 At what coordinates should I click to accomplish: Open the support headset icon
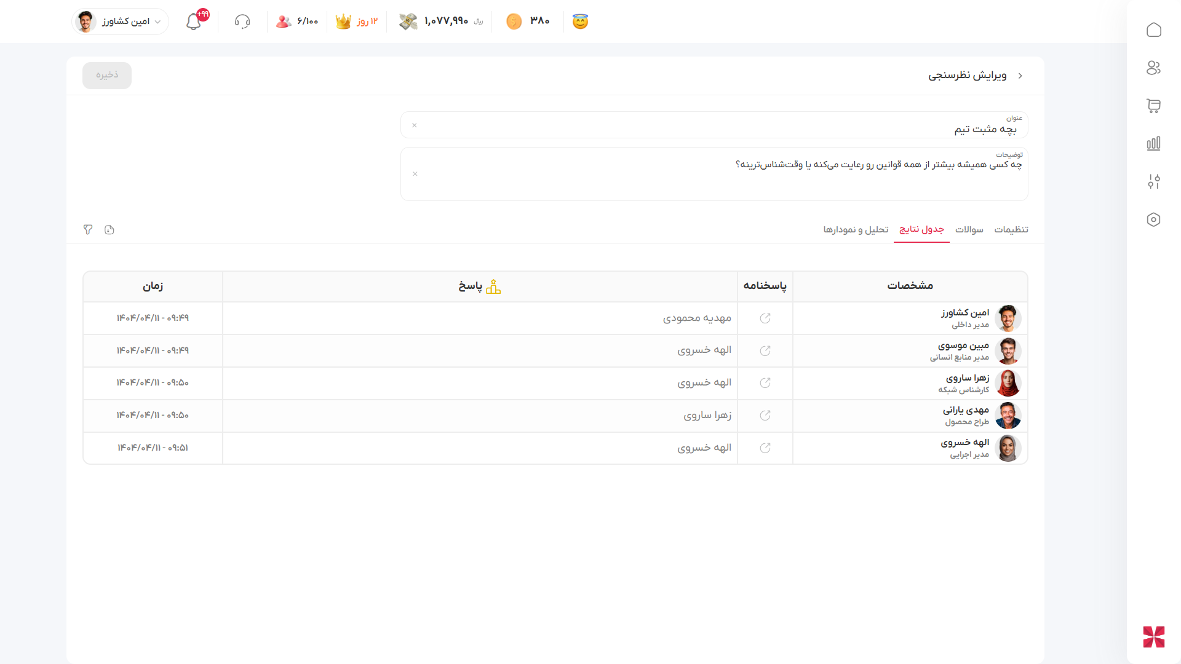242,22
